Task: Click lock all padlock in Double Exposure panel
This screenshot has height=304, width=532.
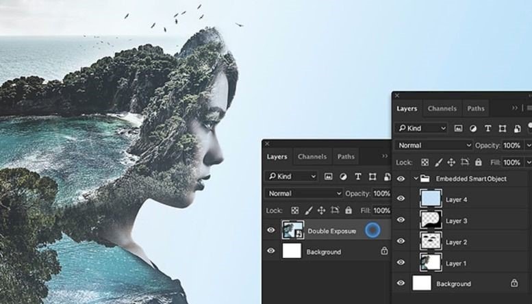Action: [349, 211]
